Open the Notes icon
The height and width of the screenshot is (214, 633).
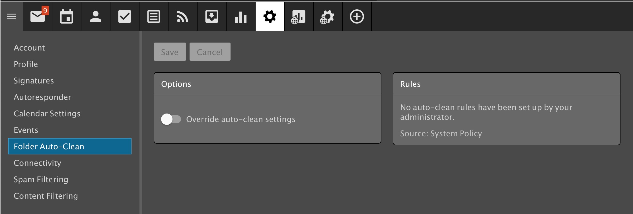pos(154,16)
